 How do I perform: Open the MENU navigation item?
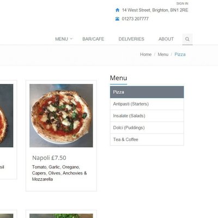62,39
